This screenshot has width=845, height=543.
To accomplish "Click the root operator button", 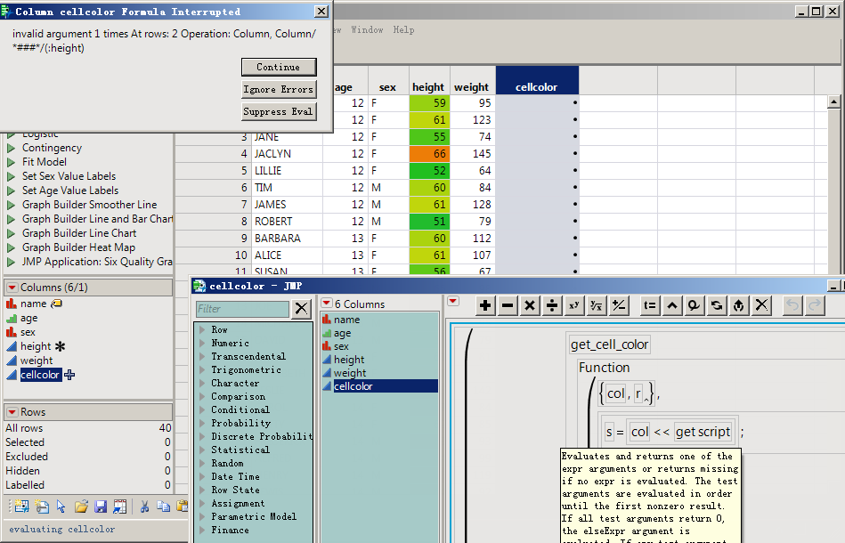I will (597, 305).
